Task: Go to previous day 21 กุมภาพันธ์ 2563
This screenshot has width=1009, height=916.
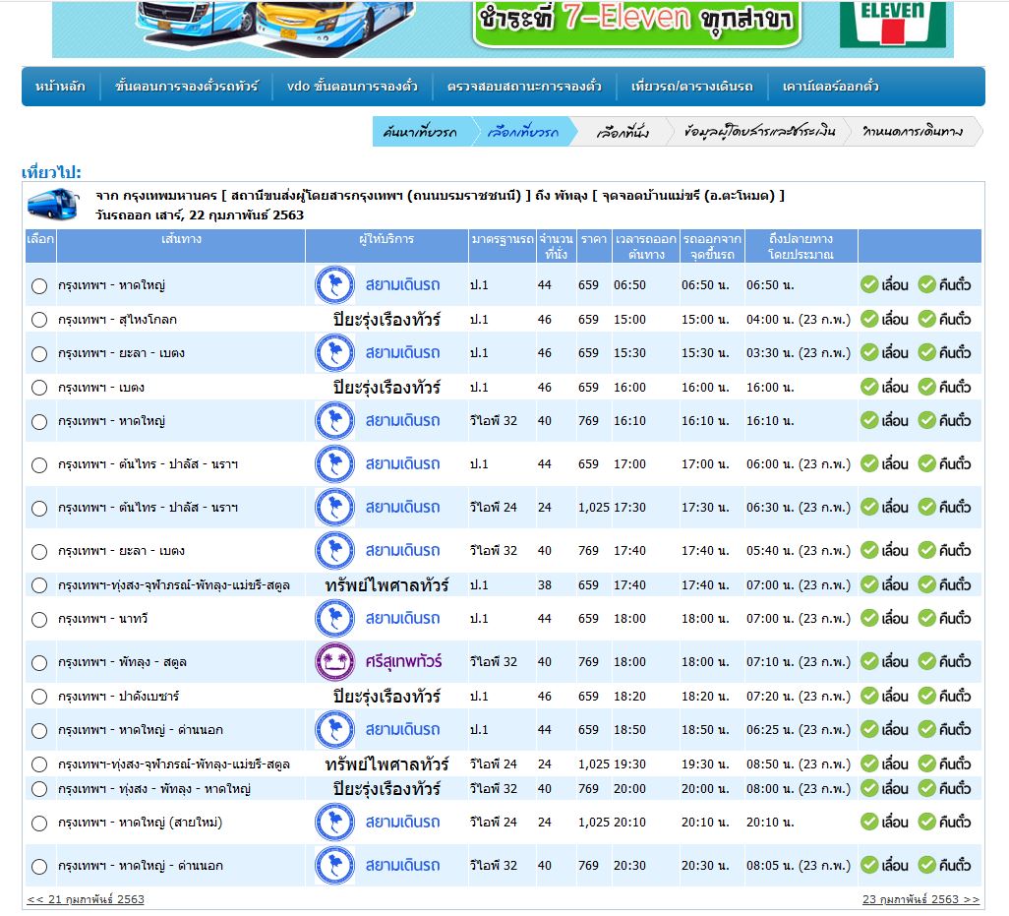Action: point(86,899)
